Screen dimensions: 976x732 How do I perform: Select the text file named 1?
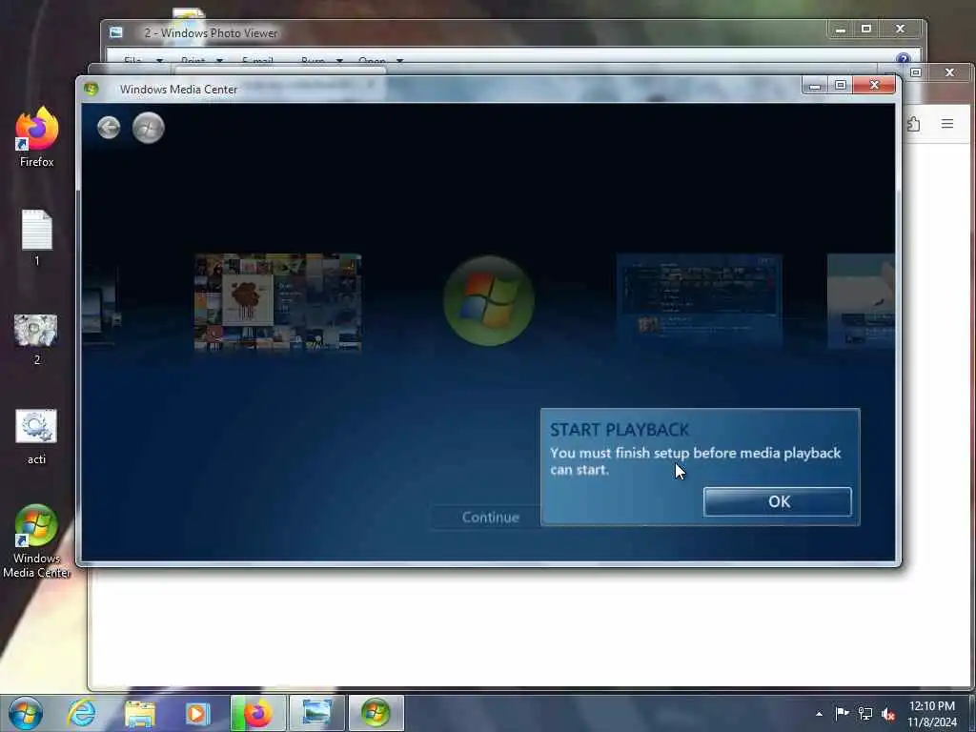pyautogui.click(x=37, y=237)
